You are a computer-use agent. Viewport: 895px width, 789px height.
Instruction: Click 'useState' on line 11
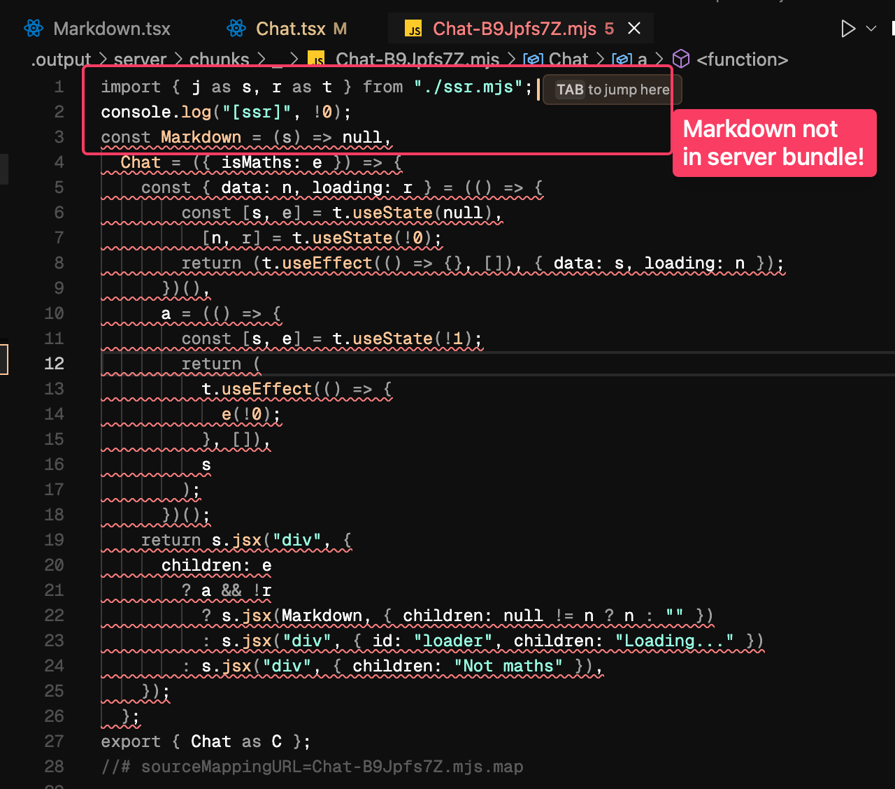(393, 339)
